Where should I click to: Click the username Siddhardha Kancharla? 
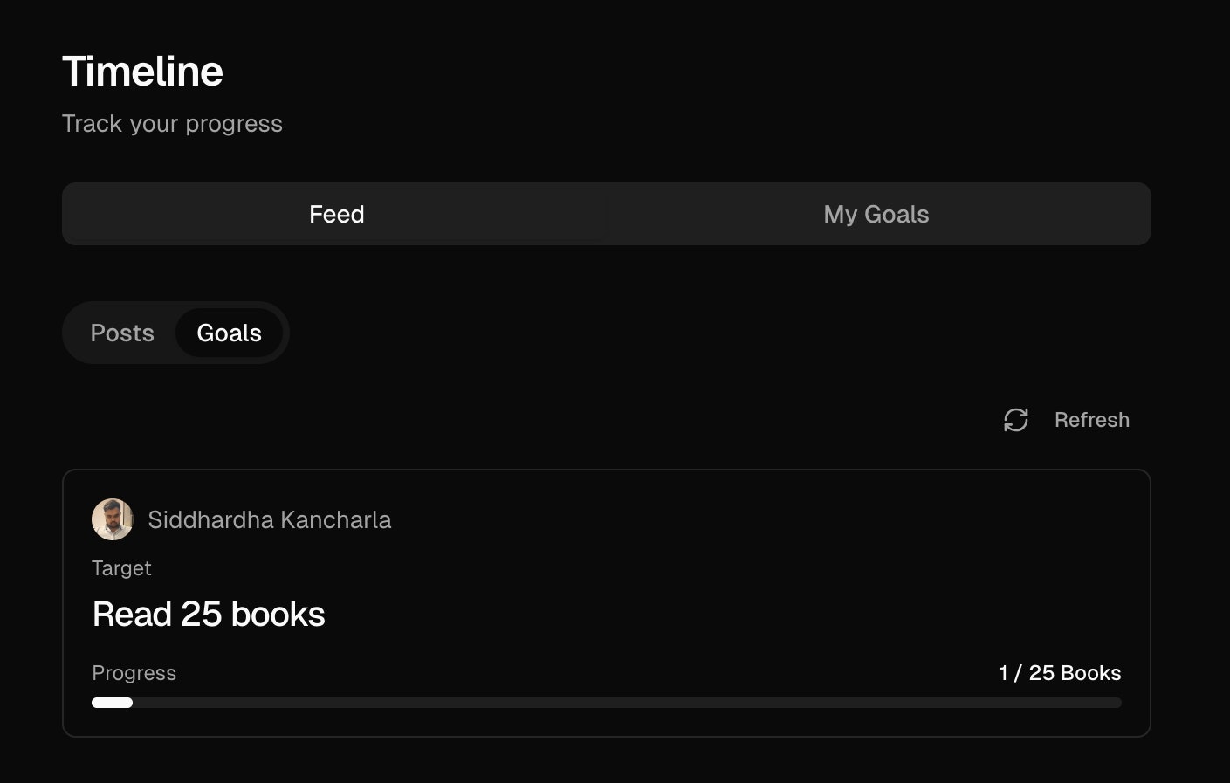[x=268, y=519]
